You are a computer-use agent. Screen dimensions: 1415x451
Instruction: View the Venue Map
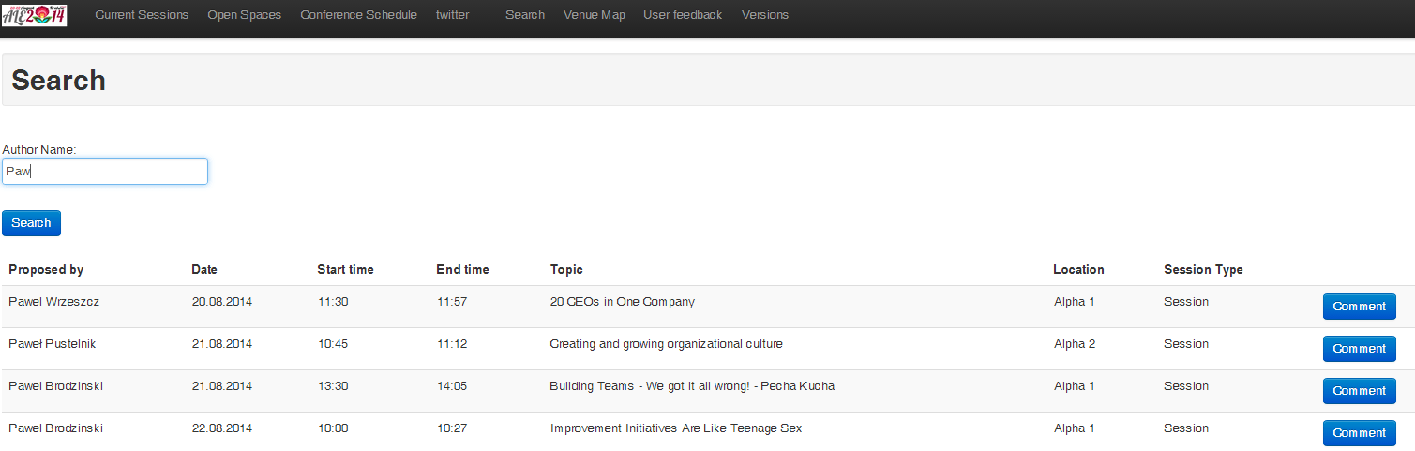pos(595,15)
